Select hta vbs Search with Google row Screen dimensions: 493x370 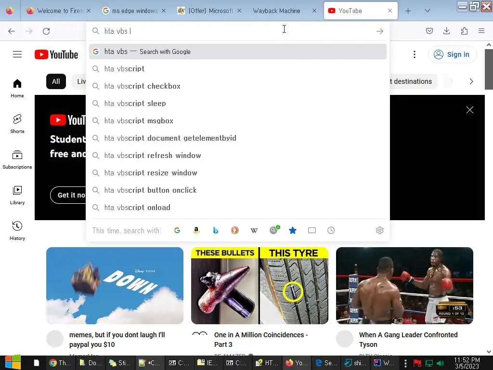point(238,52)
